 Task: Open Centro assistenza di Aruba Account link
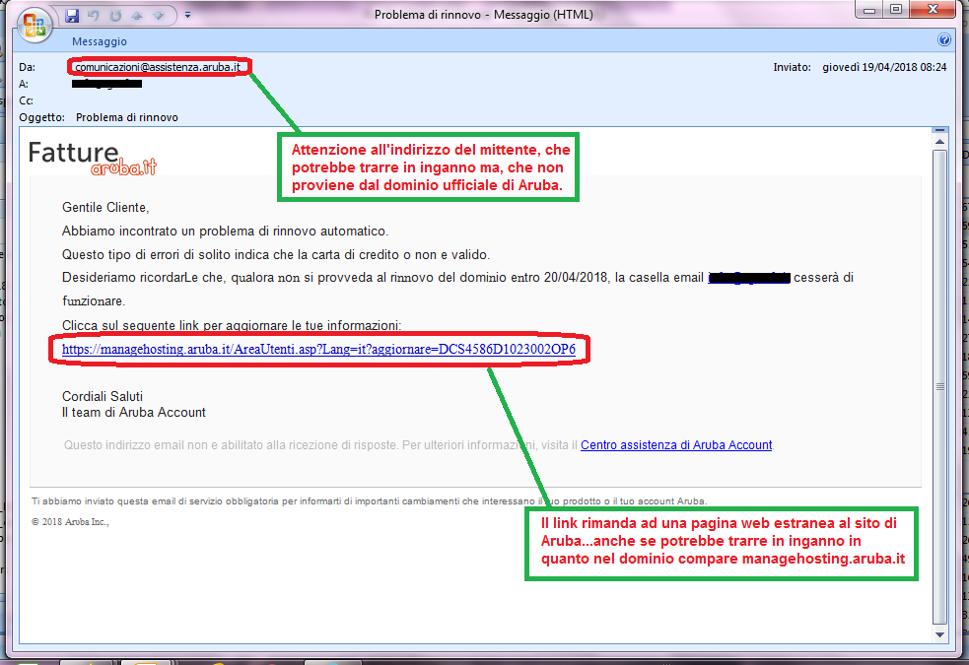point(676,445)
